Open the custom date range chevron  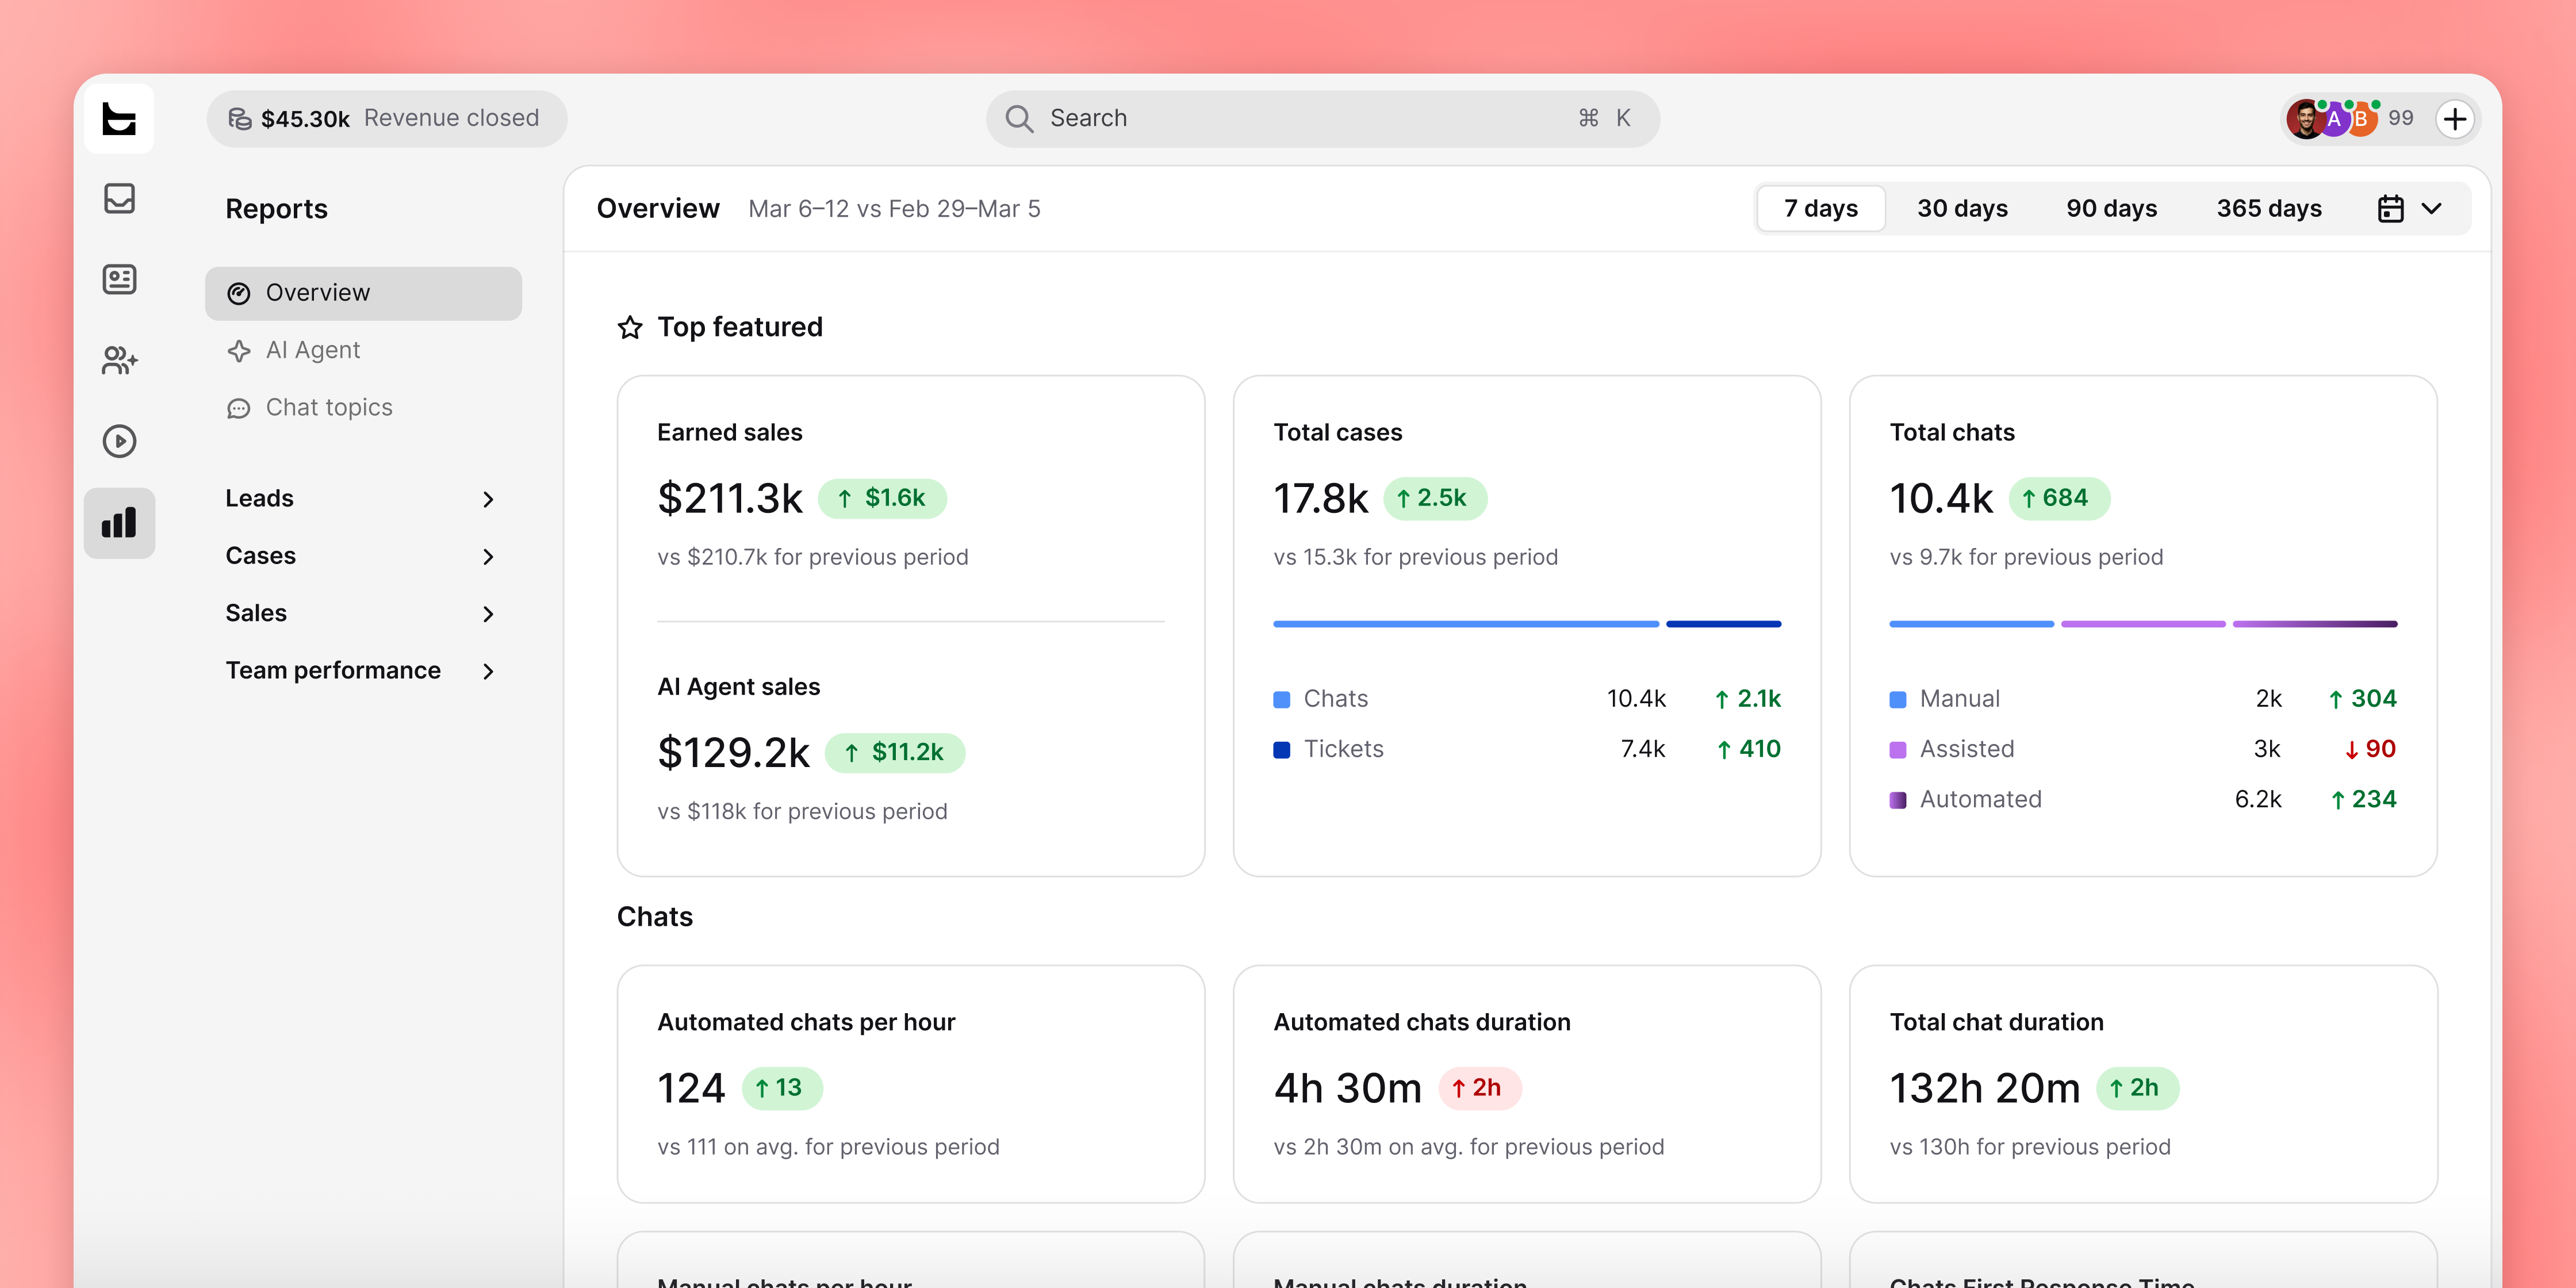click(x=2432, y=209)
